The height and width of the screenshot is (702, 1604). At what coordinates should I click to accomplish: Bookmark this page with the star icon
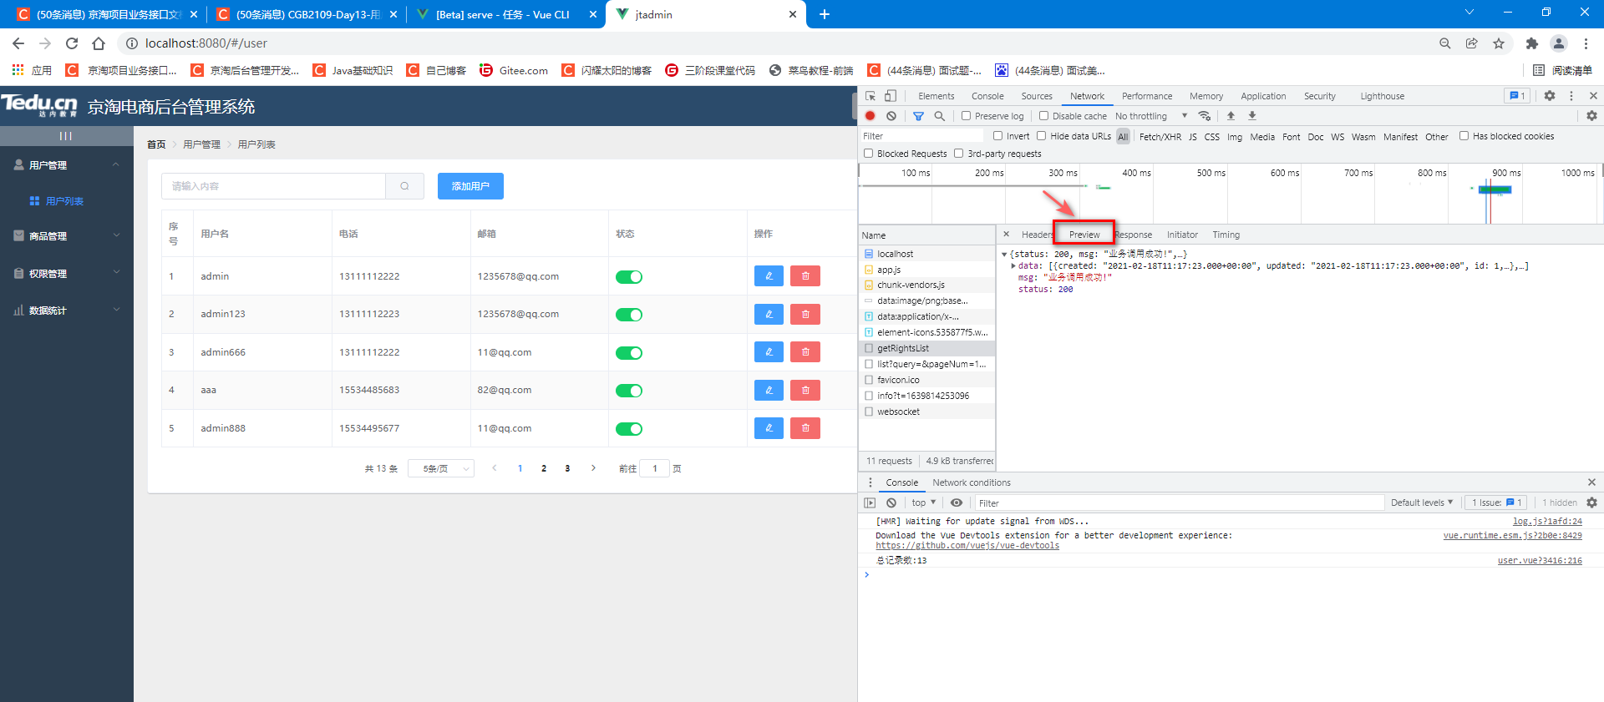[x=1499, y=43]
